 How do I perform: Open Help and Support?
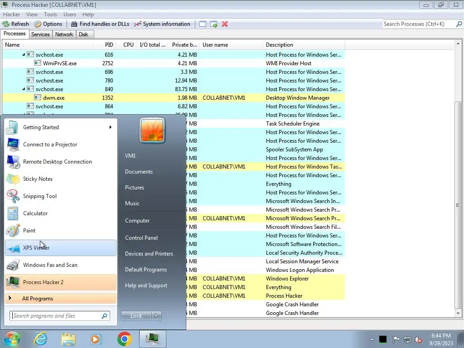pyautogui.click(x=146, y=285)
